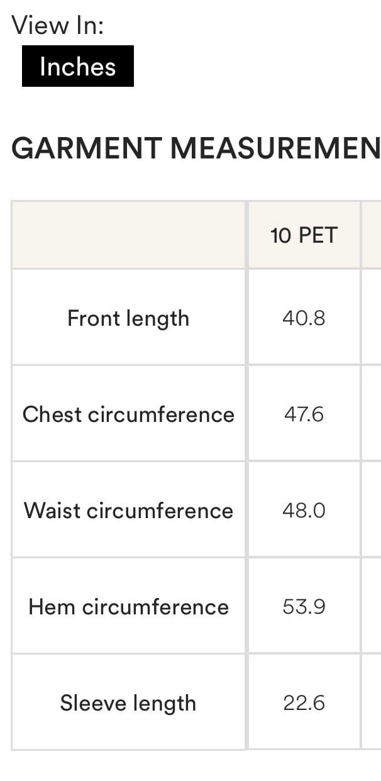Click the 10 PET size column header

(304, 235)
